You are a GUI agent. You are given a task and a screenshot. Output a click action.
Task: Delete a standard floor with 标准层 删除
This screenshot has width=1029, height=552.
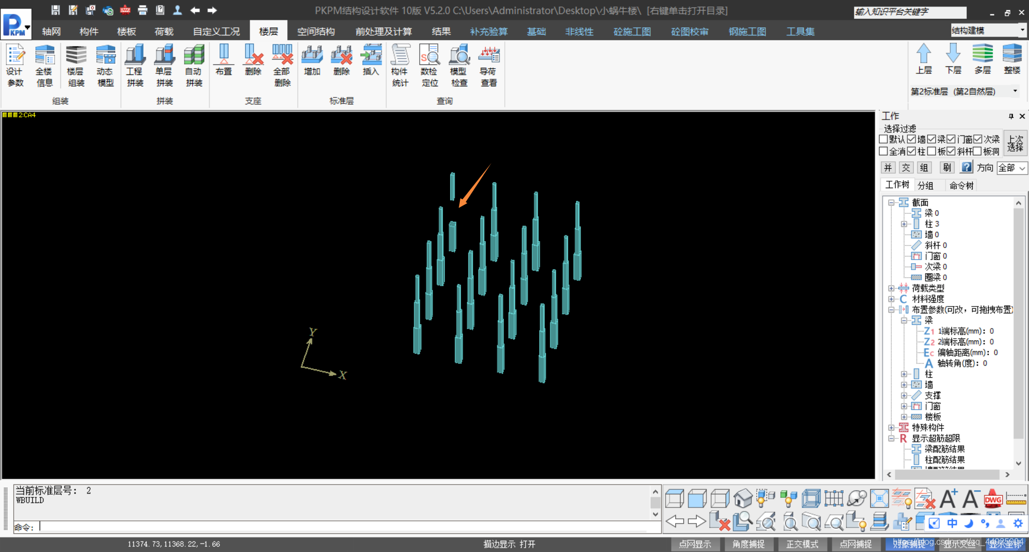(341, 60)
